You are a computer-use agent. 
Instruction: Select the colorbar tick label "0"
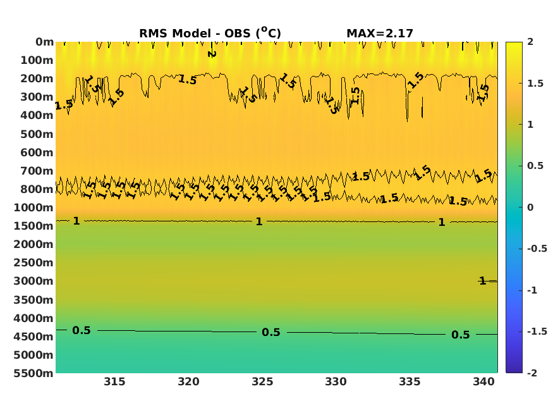click(x=530, y=207)
